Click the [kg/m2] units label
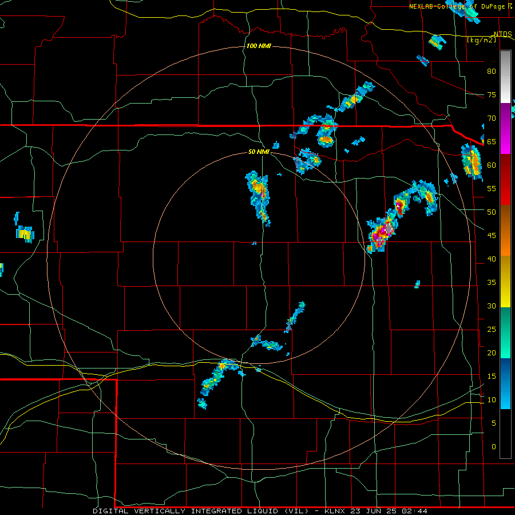 481,40
